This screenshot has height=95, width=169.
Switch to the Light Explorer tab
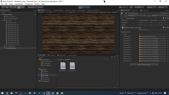(93, 10)
